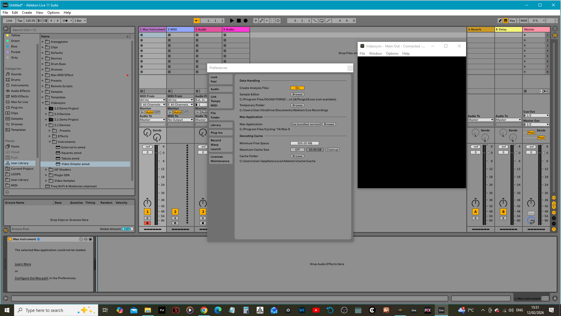Expand the Max MIDI Effect folder

[x=43, y=75]
